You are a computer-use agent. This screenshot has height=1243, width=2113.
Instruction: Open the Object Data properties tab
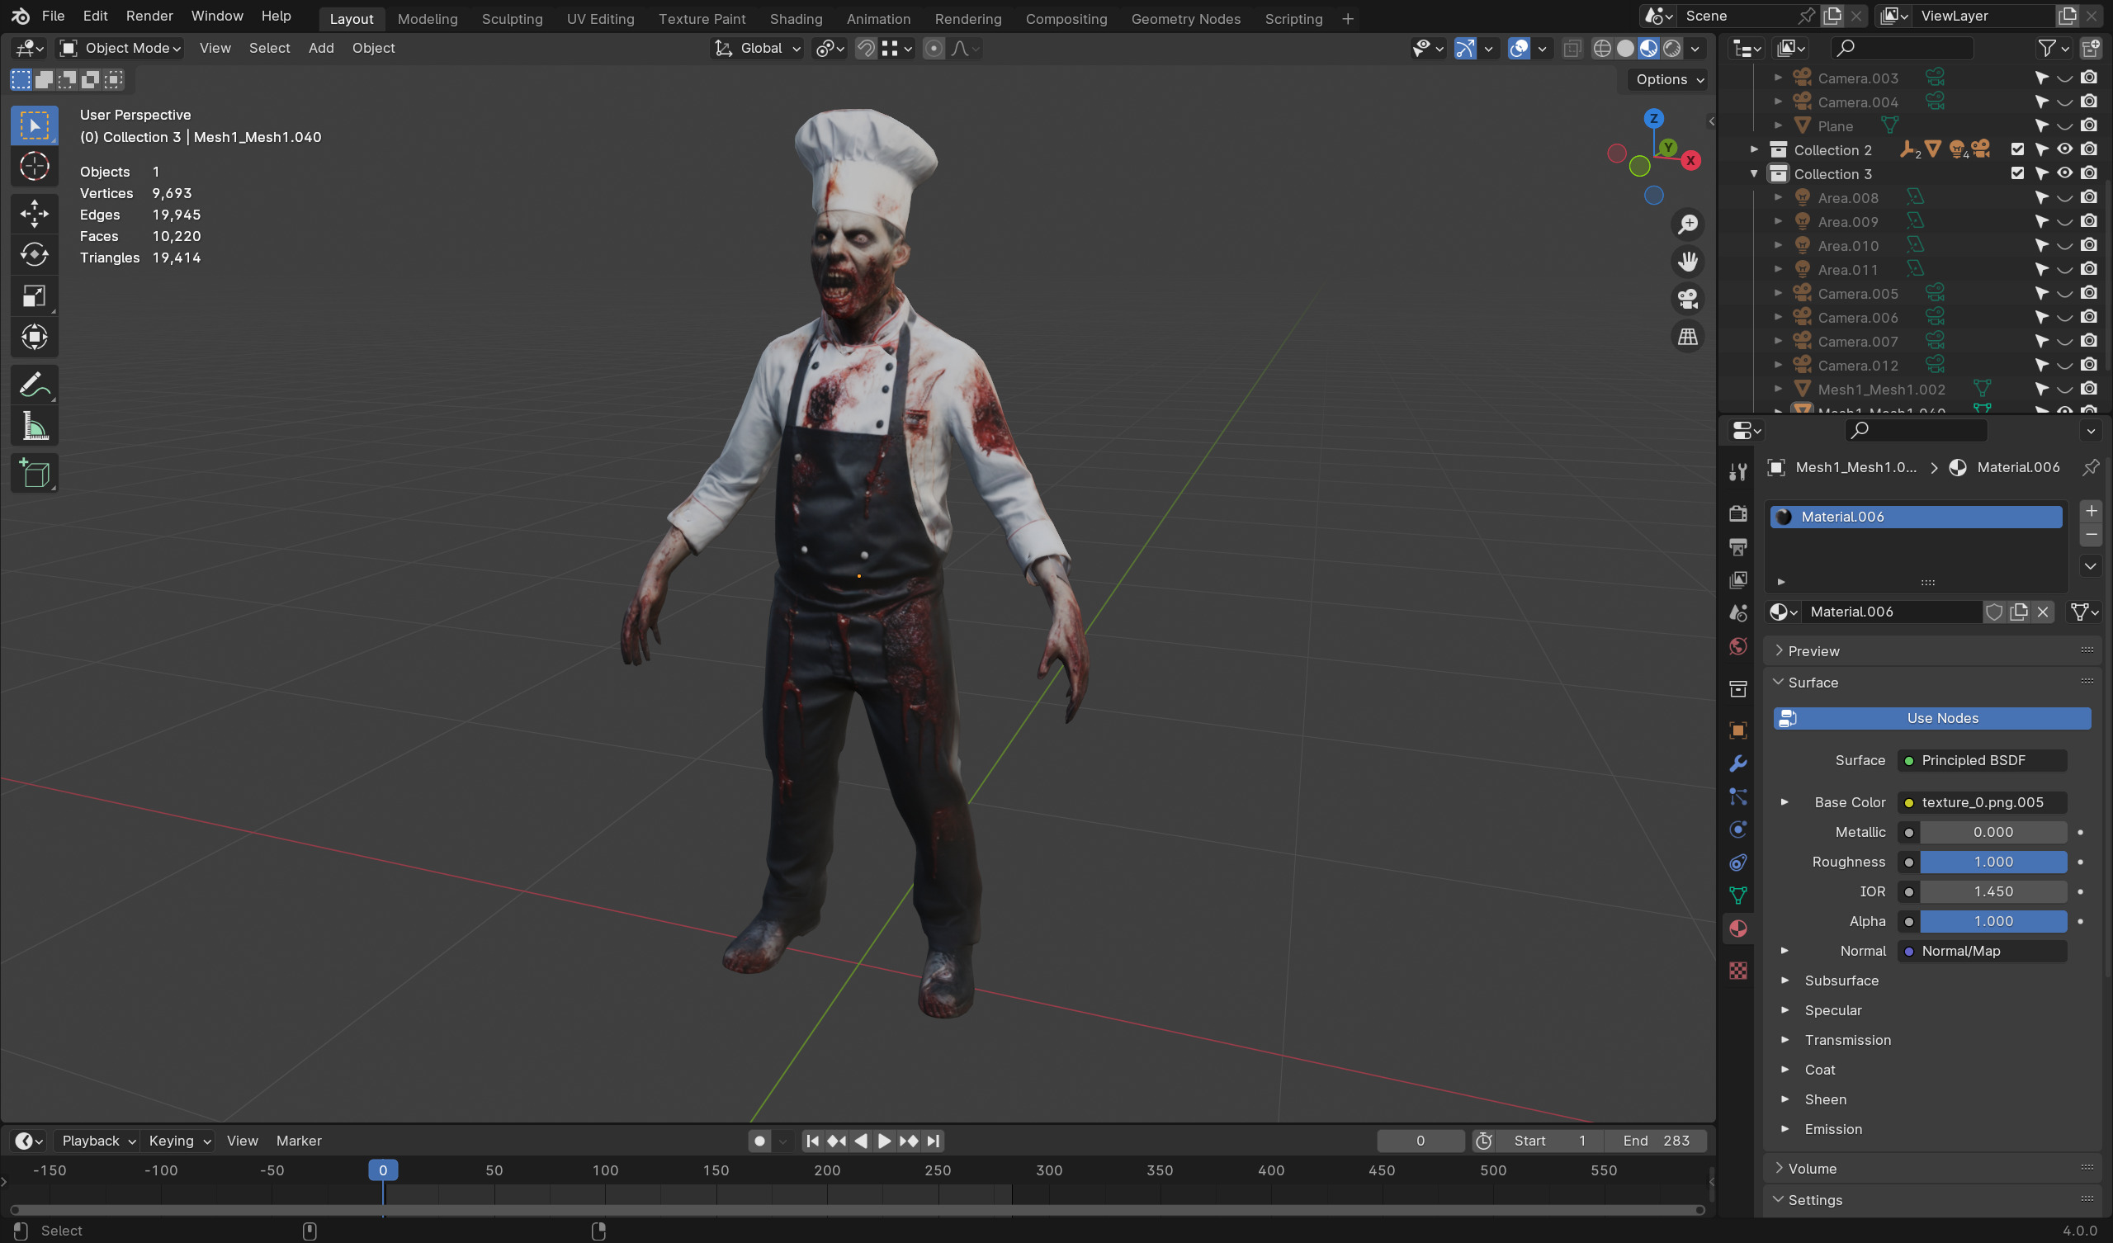click(1738, 896)
